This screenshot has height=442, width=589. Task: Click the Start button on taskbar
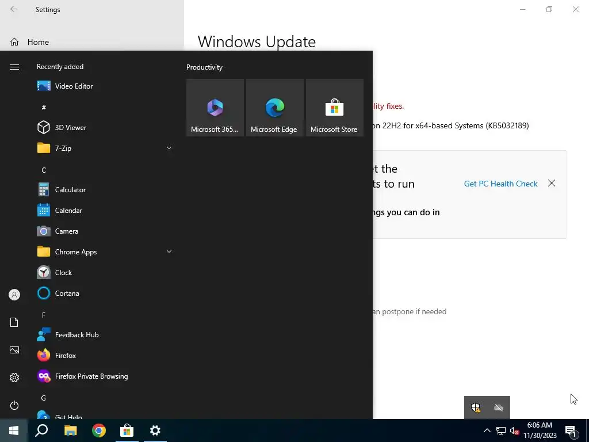14,430
